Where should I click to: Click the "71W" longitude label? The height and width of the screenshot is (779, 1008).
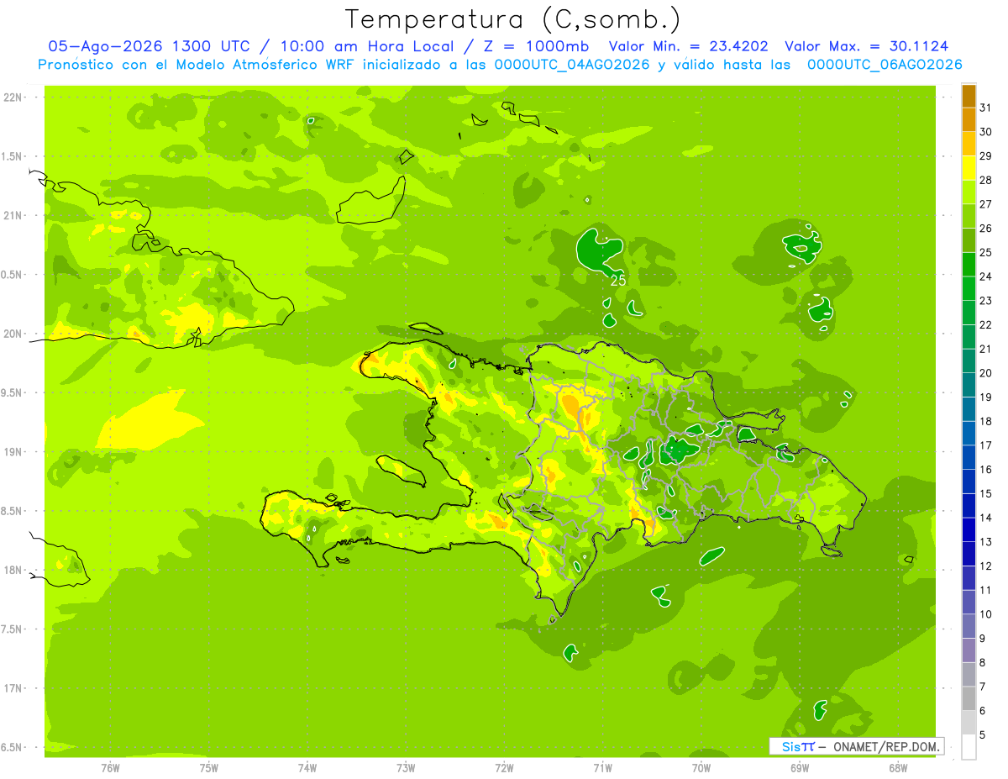coord(602,768)
